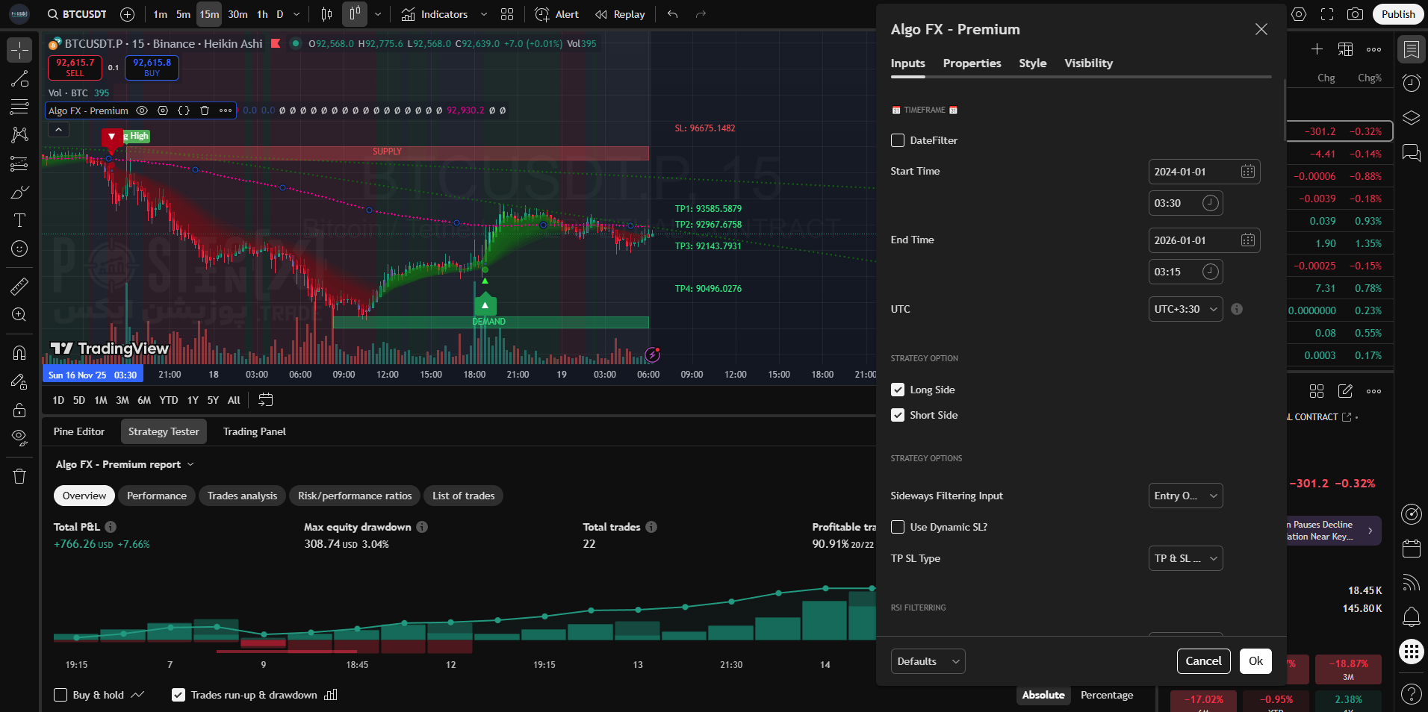Expand the Sideways Filtering Input dropdown
Image resolution: width=1428 pixels, height=712 pixels.
point(1185,496)
